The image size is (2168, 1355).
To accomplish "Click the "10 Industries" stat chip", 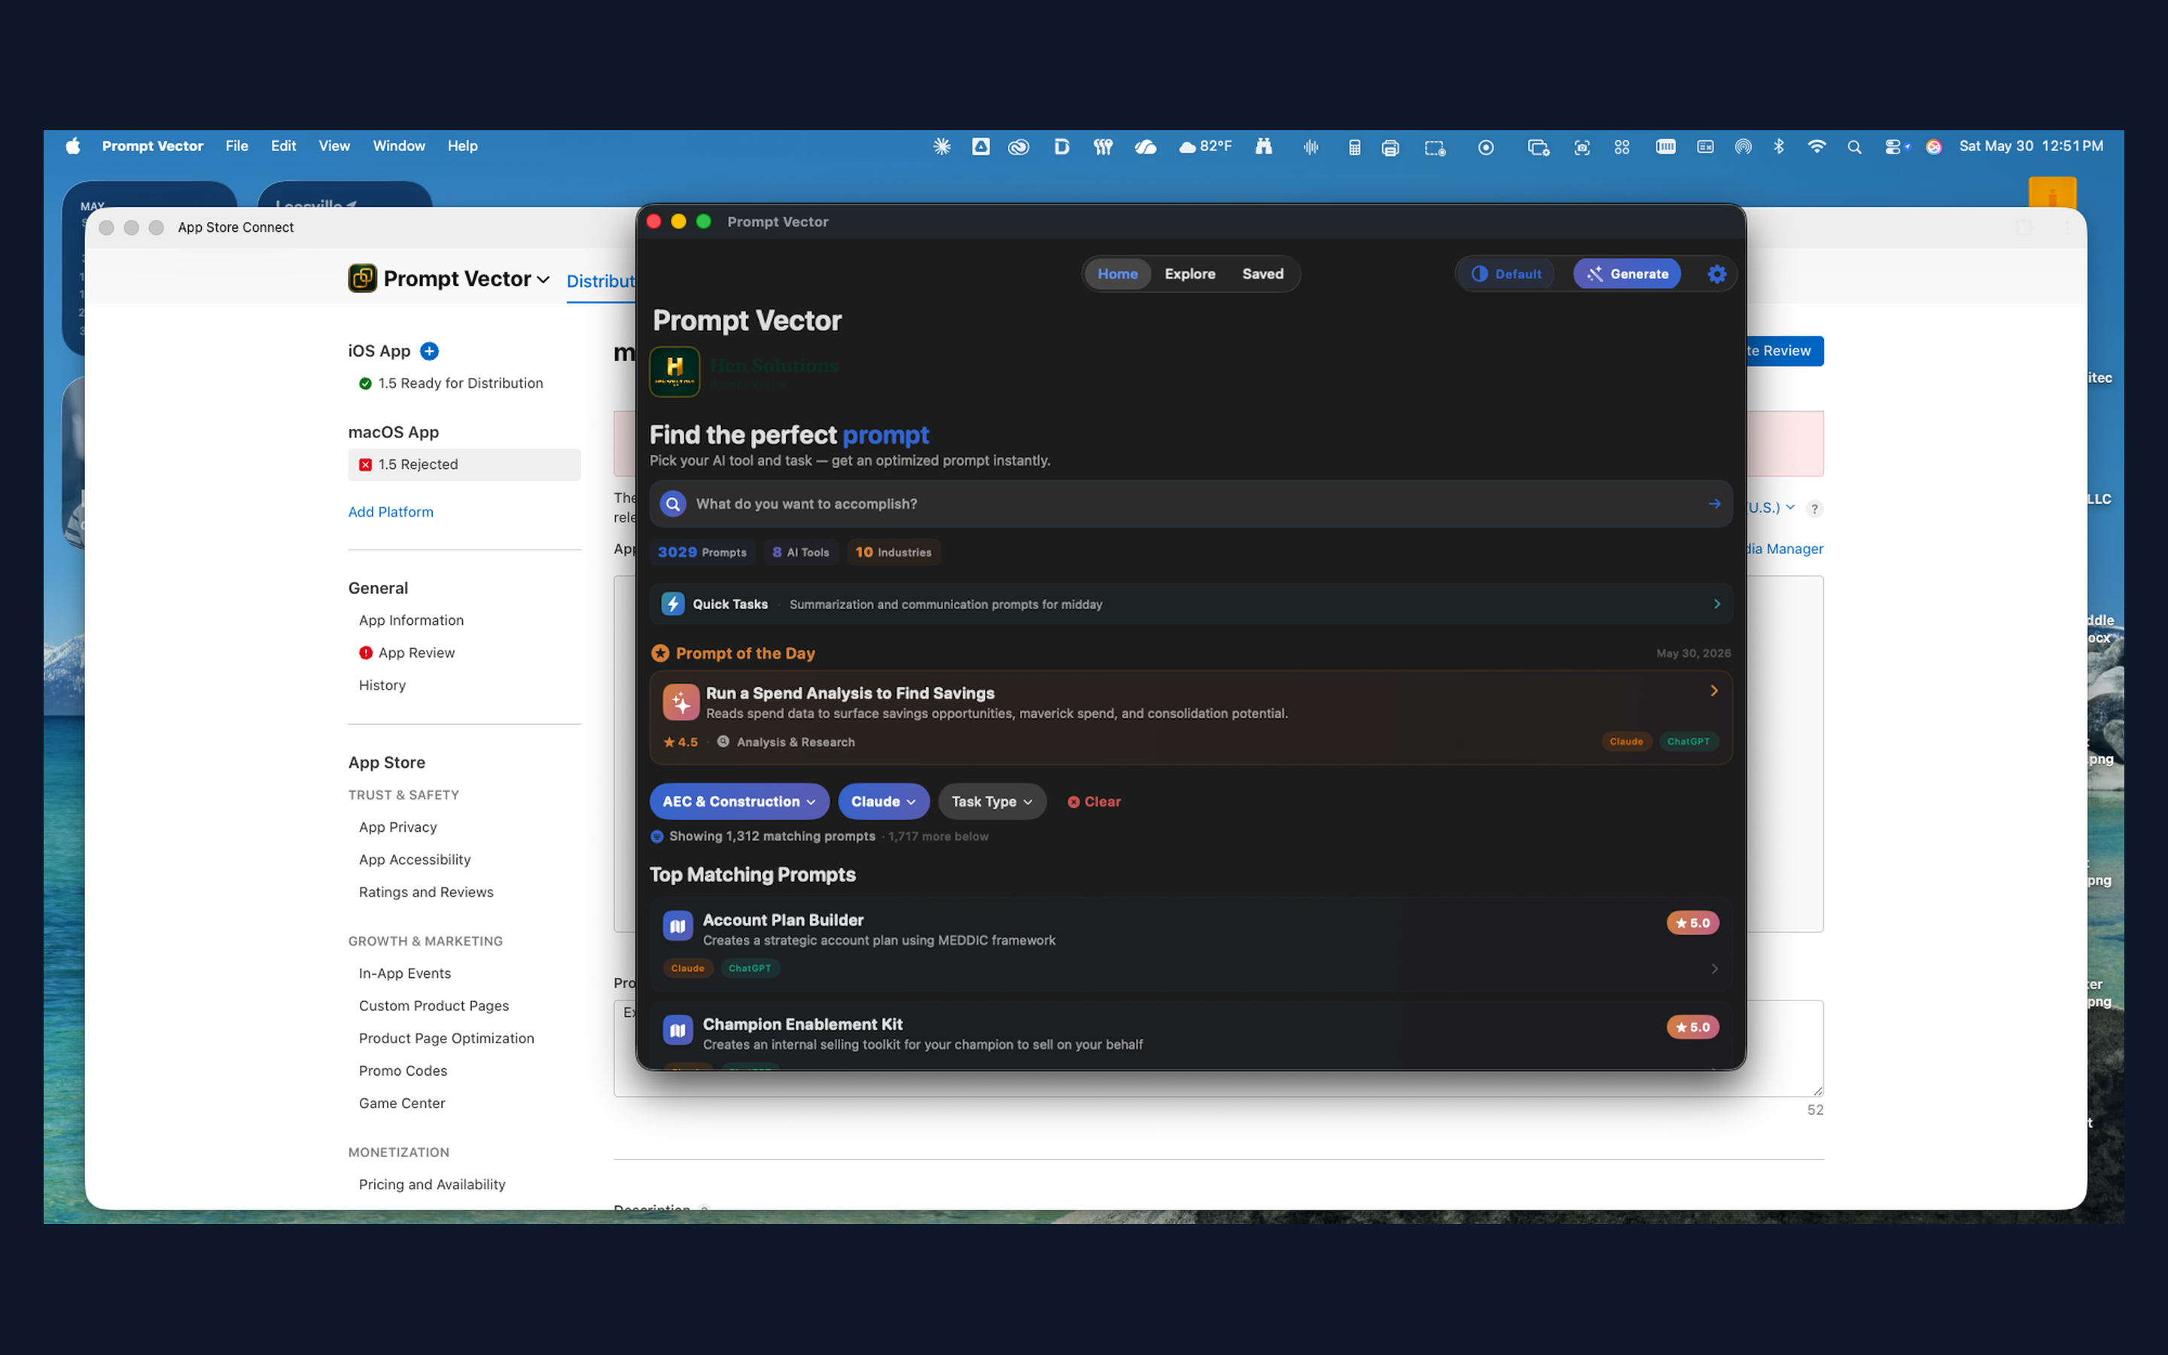I will pos(894,552).
